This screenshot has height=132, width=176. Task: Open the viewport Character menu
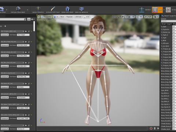69,17
